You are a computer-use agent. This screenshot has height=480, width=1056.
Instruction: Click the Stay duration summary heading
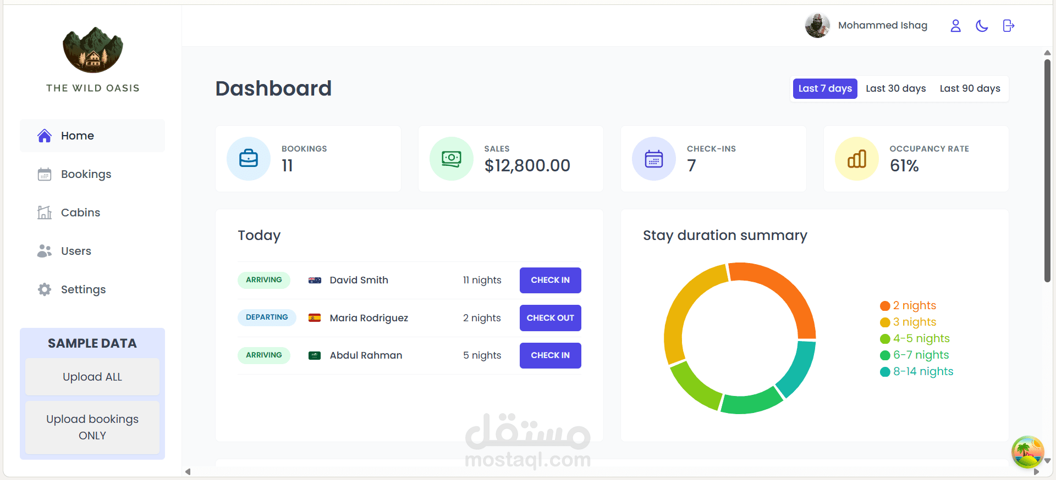coord(725,235)
